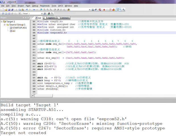The width and height of the screenshot is (176, 136).
Task: Collapse the Source Group 1 folder
Action: (5, 25)
